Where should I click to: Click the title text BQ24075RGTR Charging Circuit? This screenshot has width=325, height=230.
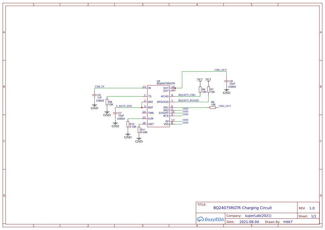click(x=242, y=208)
